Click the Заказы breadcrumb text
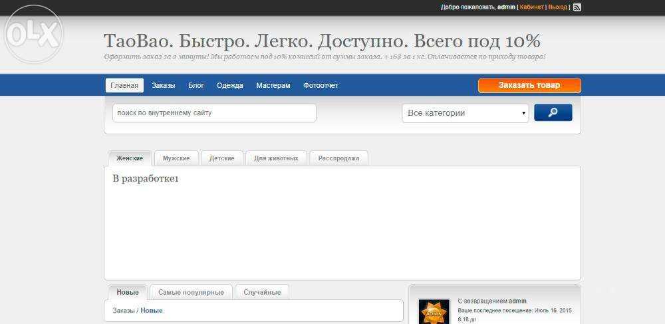 point(124,311)
